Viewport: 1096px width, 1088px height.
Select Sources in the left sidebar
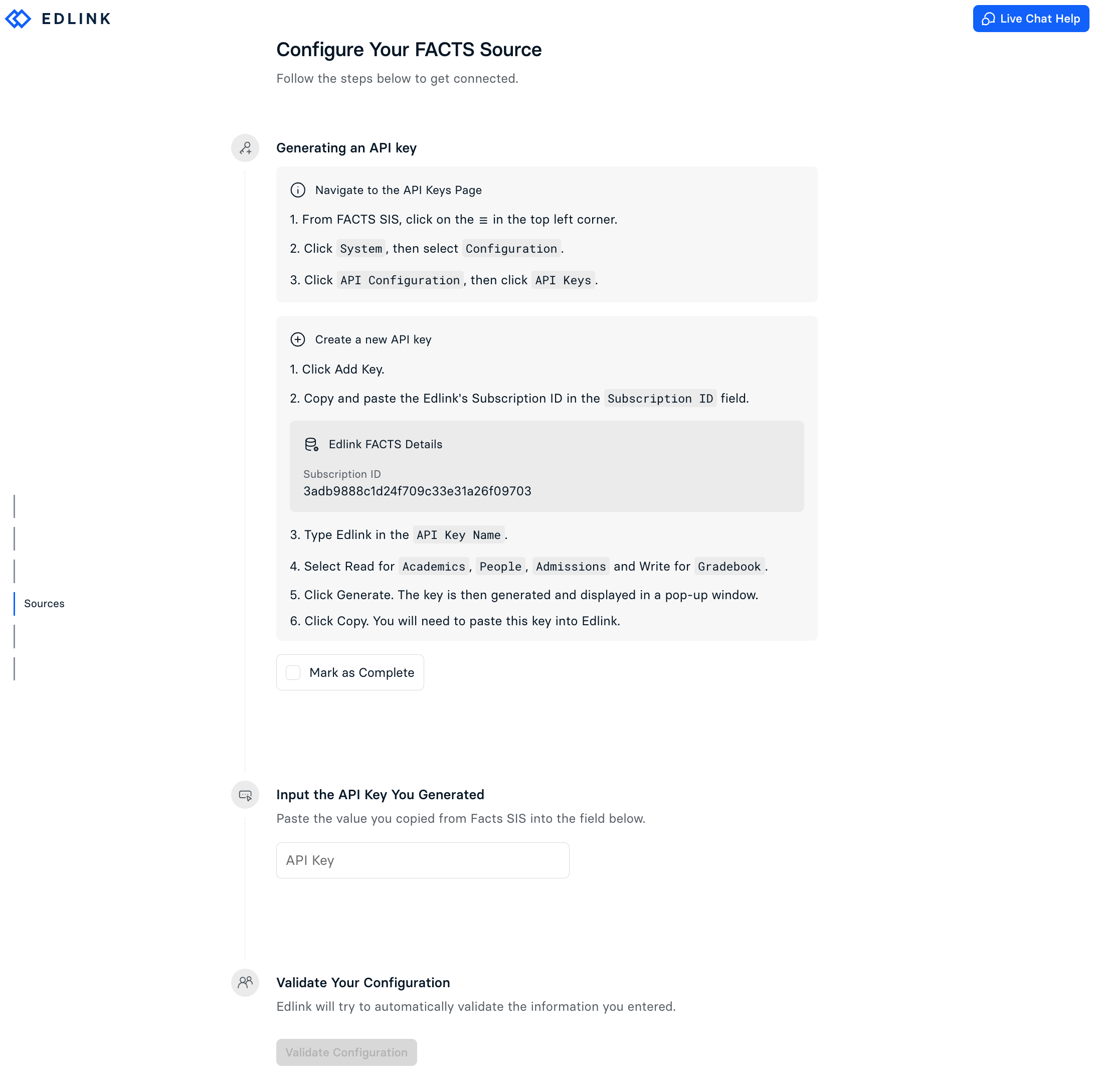[x=44, y=604]
